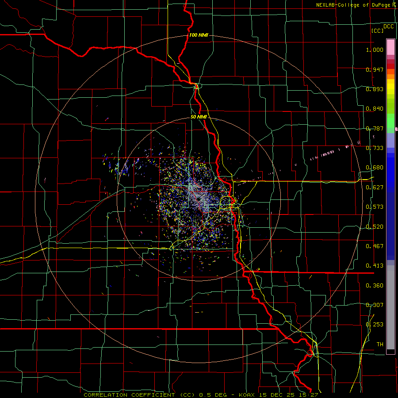Image resolution: width=398 pixels, height=398 pixels.
Task: Click the [CC] units label
Action: coord(377,31)
